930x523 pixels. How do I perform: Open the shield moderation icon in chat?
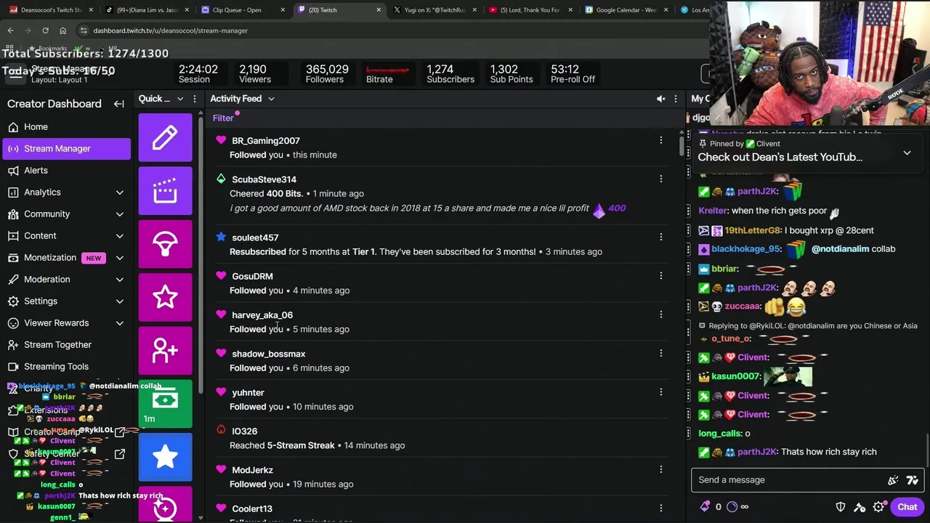click(x=841, y=507)
